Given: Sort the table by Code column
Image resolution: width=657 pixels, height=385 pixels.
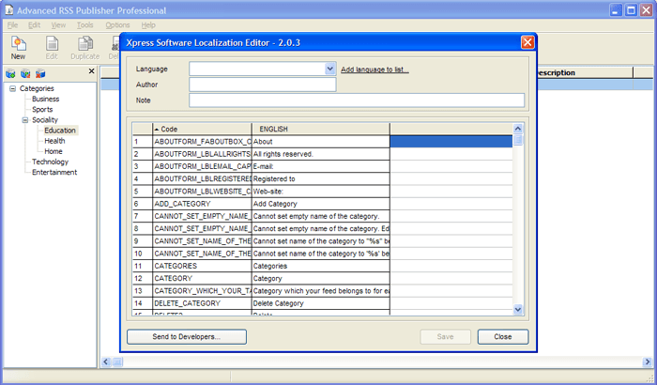Looking at the screenshot, I should 202,129.
